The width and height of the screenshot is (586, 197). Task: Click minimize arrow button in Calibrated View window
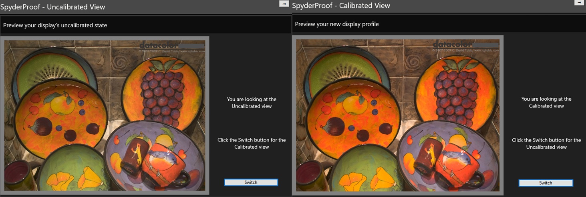(579, 2)
